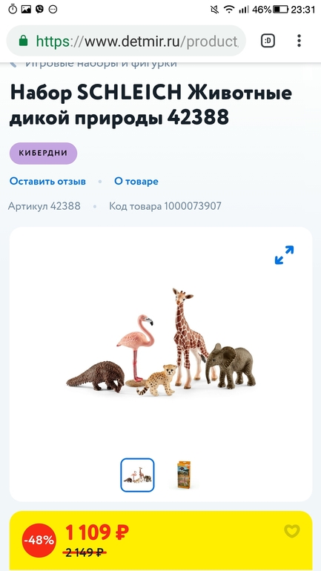
Task: Tap the Wi-Fi status icon
Action: pos(229,10)
